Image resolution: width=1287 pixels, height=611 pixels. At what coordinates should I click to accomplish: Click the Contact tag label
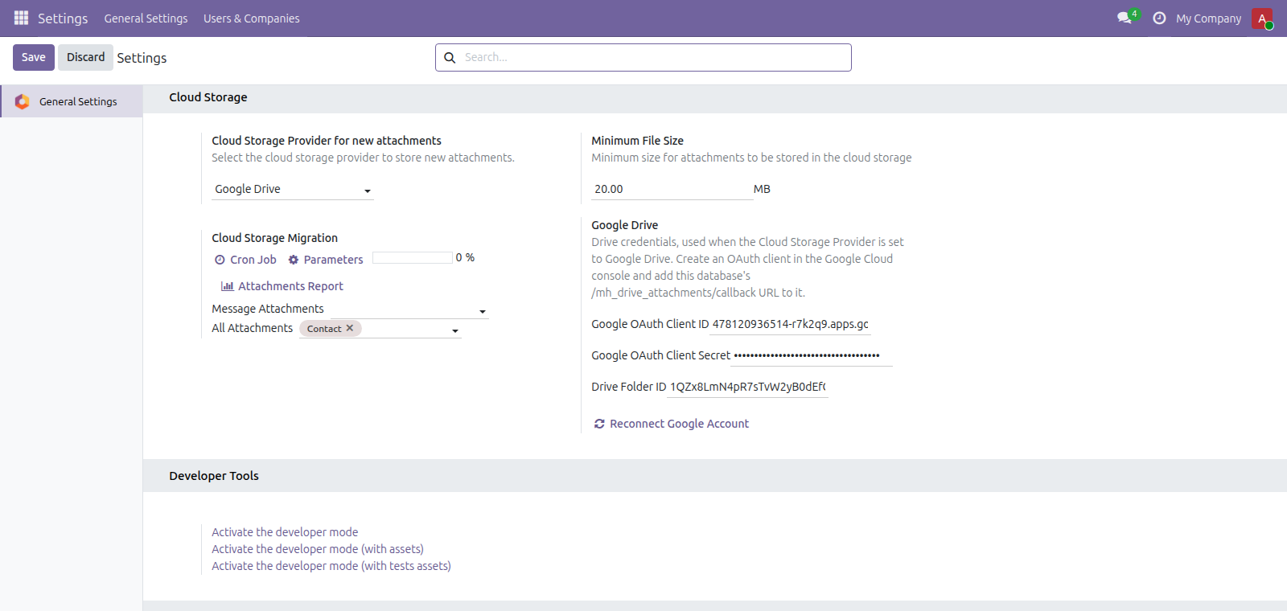click(324, 329)
